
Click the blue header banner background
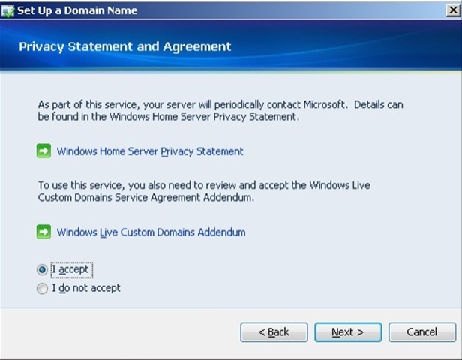pyautogui.click(x=339, y=46)
